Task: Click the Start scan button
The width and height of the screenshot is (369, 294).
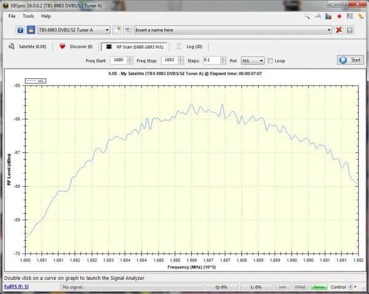Action: tap(351, 60)
